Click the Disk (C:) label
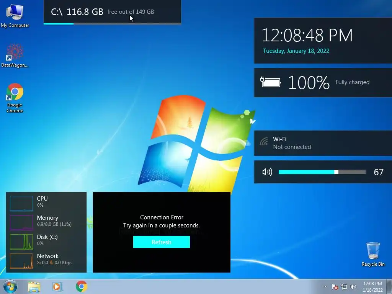The image size is (392, 294). [x=47, y=237]
